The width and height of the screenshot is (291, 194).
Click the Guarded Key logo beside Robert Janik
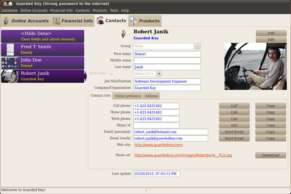(124, 34)
